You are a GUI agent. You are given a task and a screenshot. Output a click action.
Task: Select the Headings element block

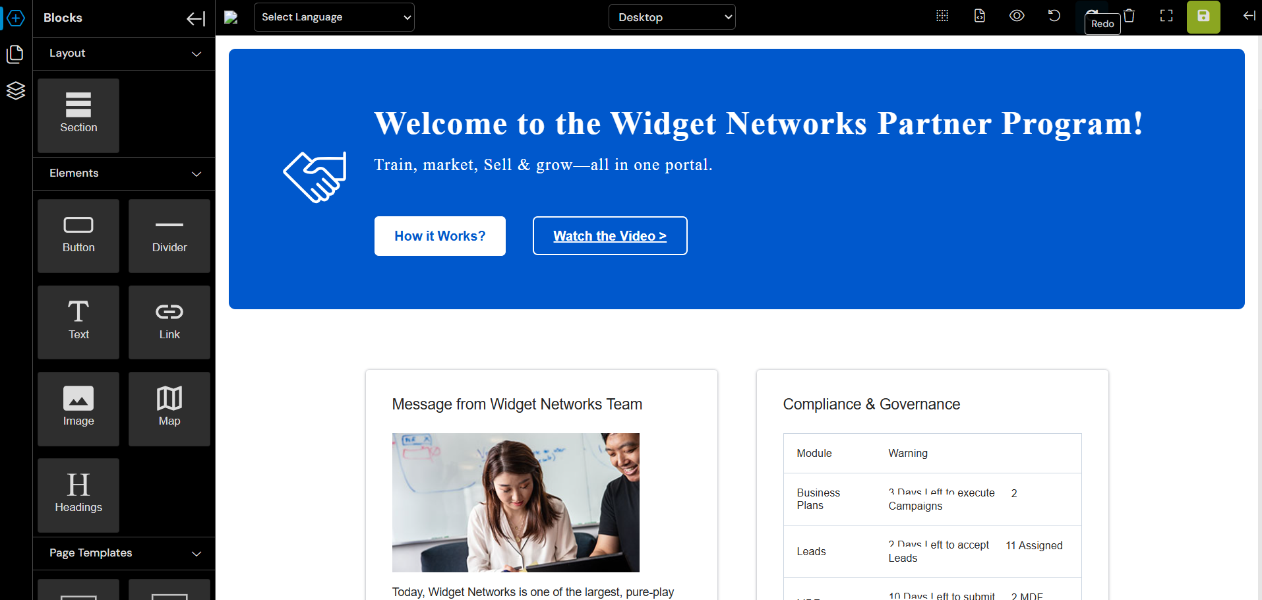[x=78, y=495]
